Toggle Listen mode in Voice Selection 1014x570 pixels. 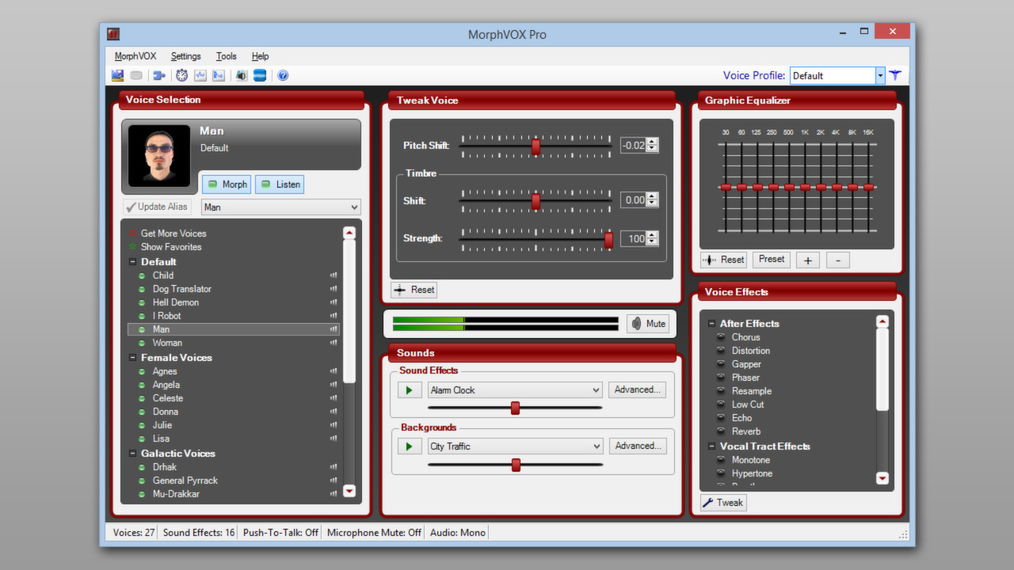279,184
